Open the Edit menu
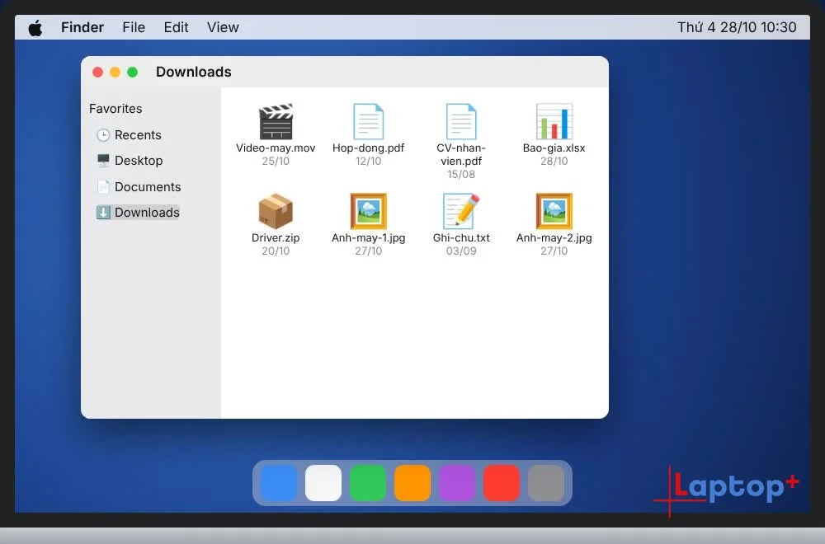Screen dimensions: 825x544 pyautogui.click(x=176, y=27)
